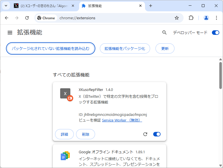
Task: Disable the XKusoRepFilter toggle switch
Action: 157,134
